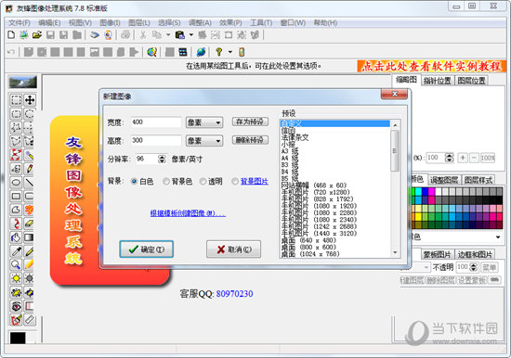This screenshot has width=511, height=358.
Task: Select the eyedropper color picker tool
Action: [16, 251]
